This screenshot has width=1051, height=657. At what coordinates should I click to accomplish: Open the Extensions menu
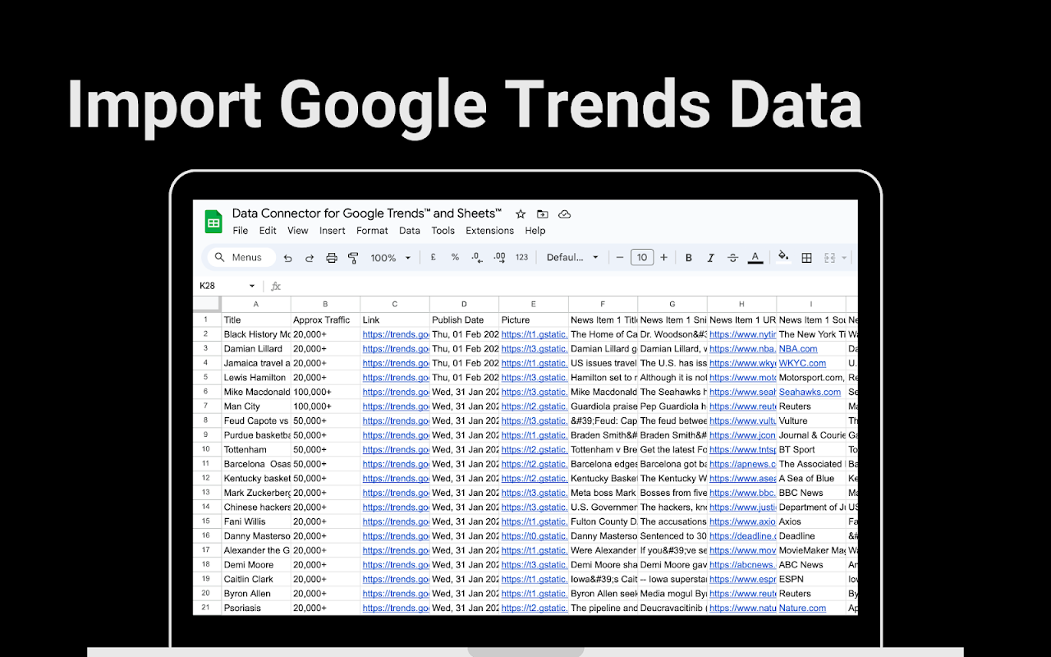(489, 231)
